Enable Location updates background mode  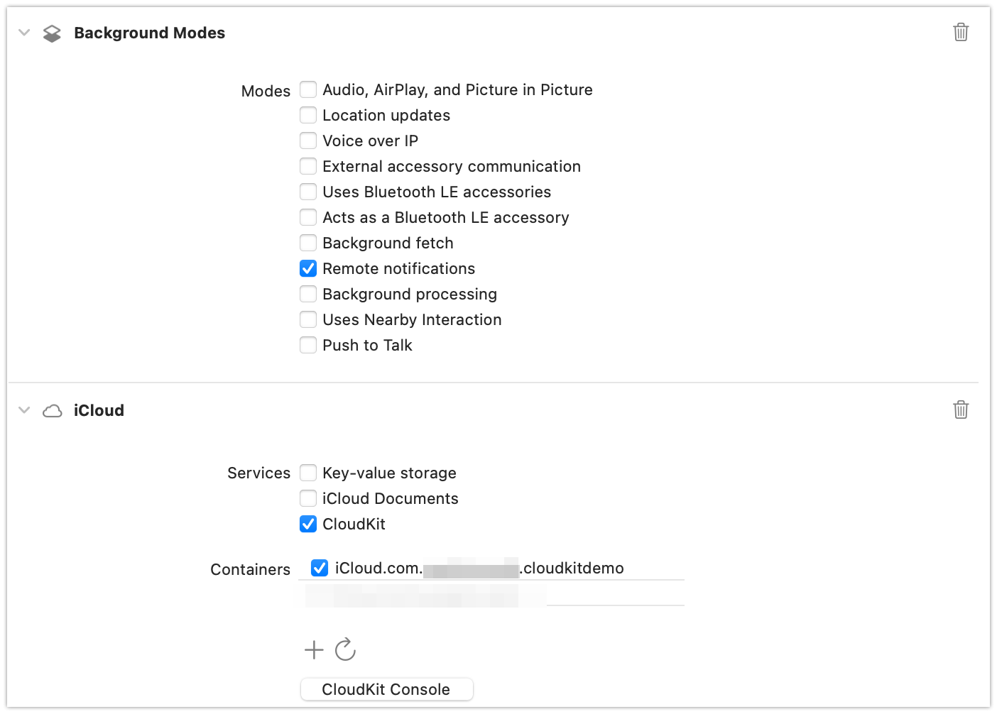pyautogui.click(x=307, y=115)
